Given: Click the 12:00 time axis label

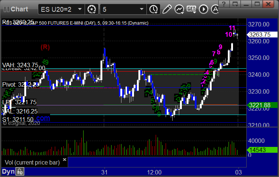Looking at the screenshot, I should 154,172.
